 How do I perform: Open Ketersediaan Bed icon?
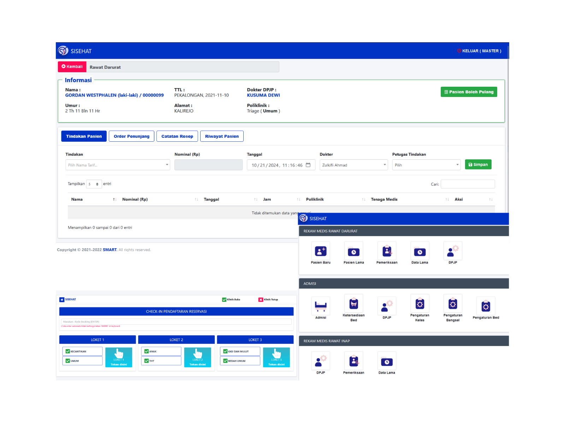click(x=353, y=304)
